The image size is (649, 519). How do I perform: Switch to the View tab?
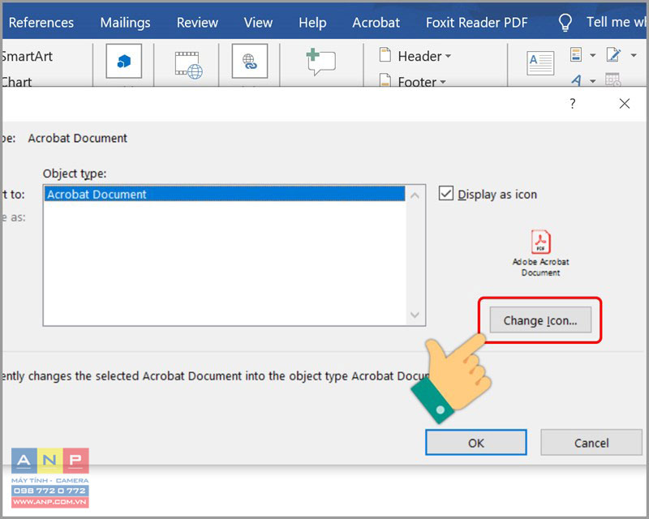click(x=258, y=23)
